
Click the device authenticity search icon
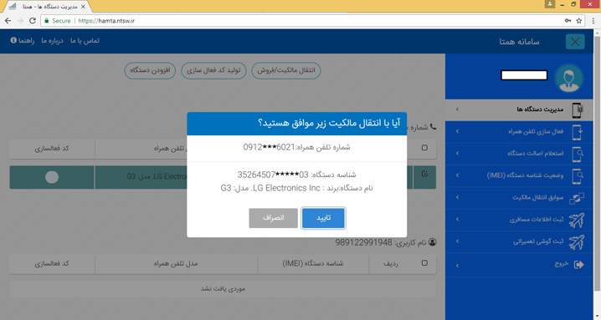point(578,154)
